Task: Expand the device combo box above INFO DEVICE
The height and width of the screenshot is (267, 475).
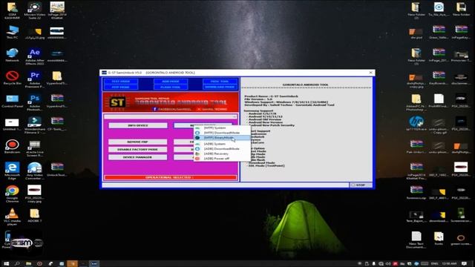Action: pos(171,116)
